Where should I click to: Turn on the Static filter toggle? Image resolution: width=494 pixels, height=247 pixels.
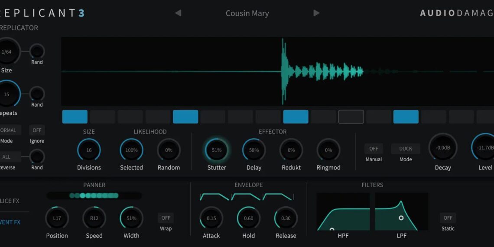click(448, 218)
